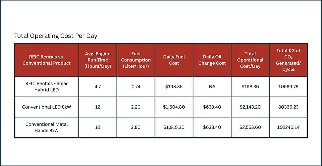Click the 'Total Operating Cost Per Day' title

point(56,36)
